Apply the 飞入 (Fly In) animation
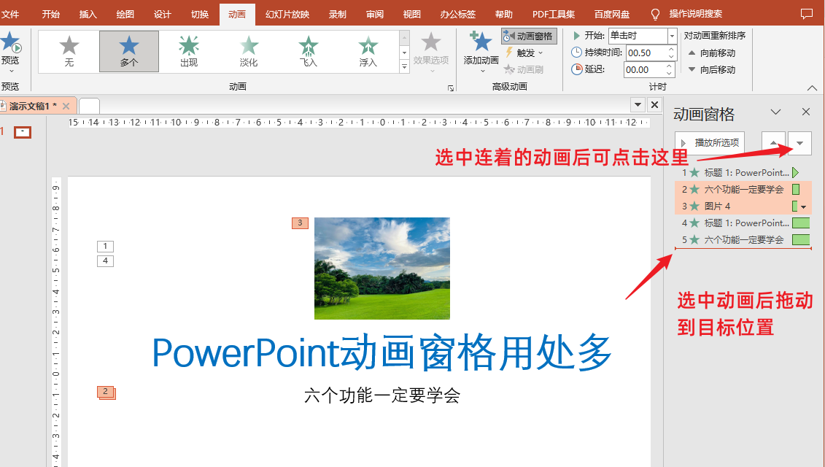The image size is (825, 467). coord(309,51)
